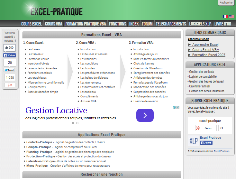
Task: Click the Excel-Pratique Facebook page name
Action: (210, 138)
